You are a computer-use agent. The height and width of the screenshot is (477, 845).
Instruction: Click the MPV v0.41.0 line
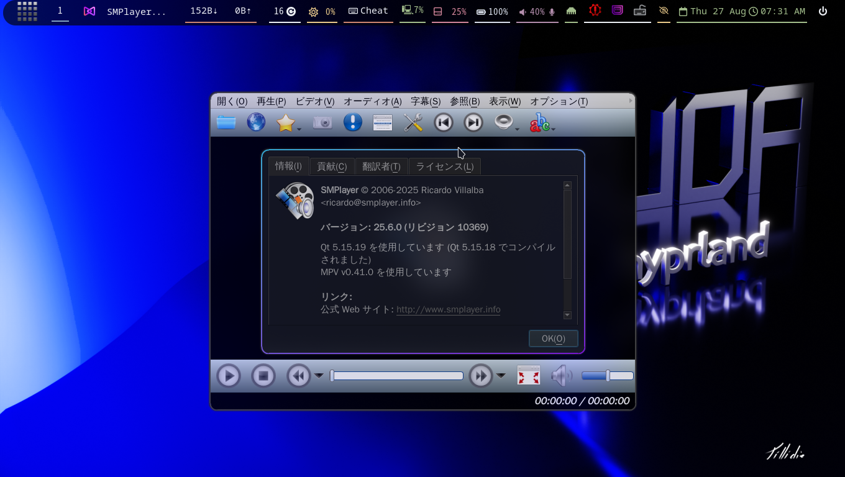[386, 271]
